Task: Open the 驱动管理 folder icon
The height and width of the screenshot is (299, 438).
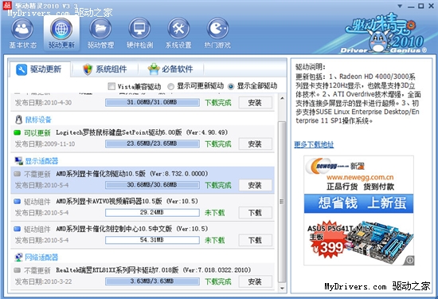Action: pos(100,28)
